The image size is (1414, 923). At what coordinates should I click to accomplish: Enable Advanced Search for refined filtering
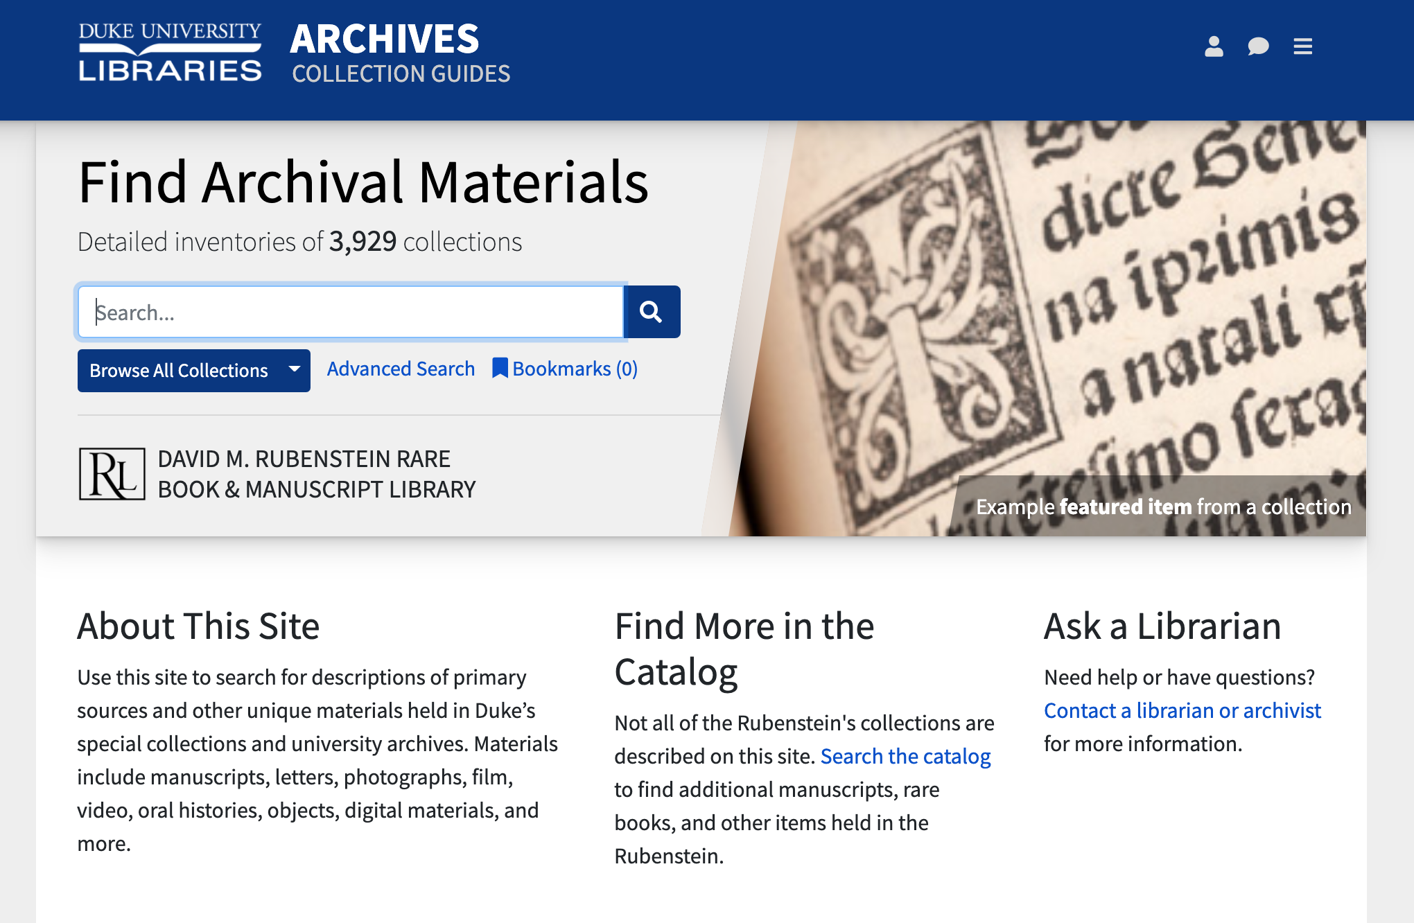pyautogui.click(x=400, y=369)
